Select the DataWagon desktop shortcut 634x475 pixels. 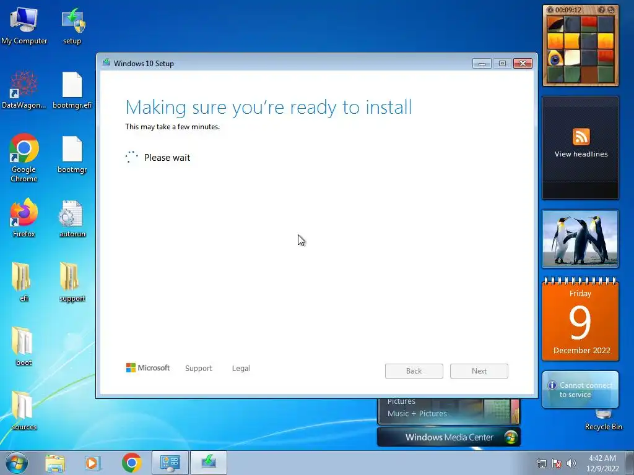click(24, 90)
